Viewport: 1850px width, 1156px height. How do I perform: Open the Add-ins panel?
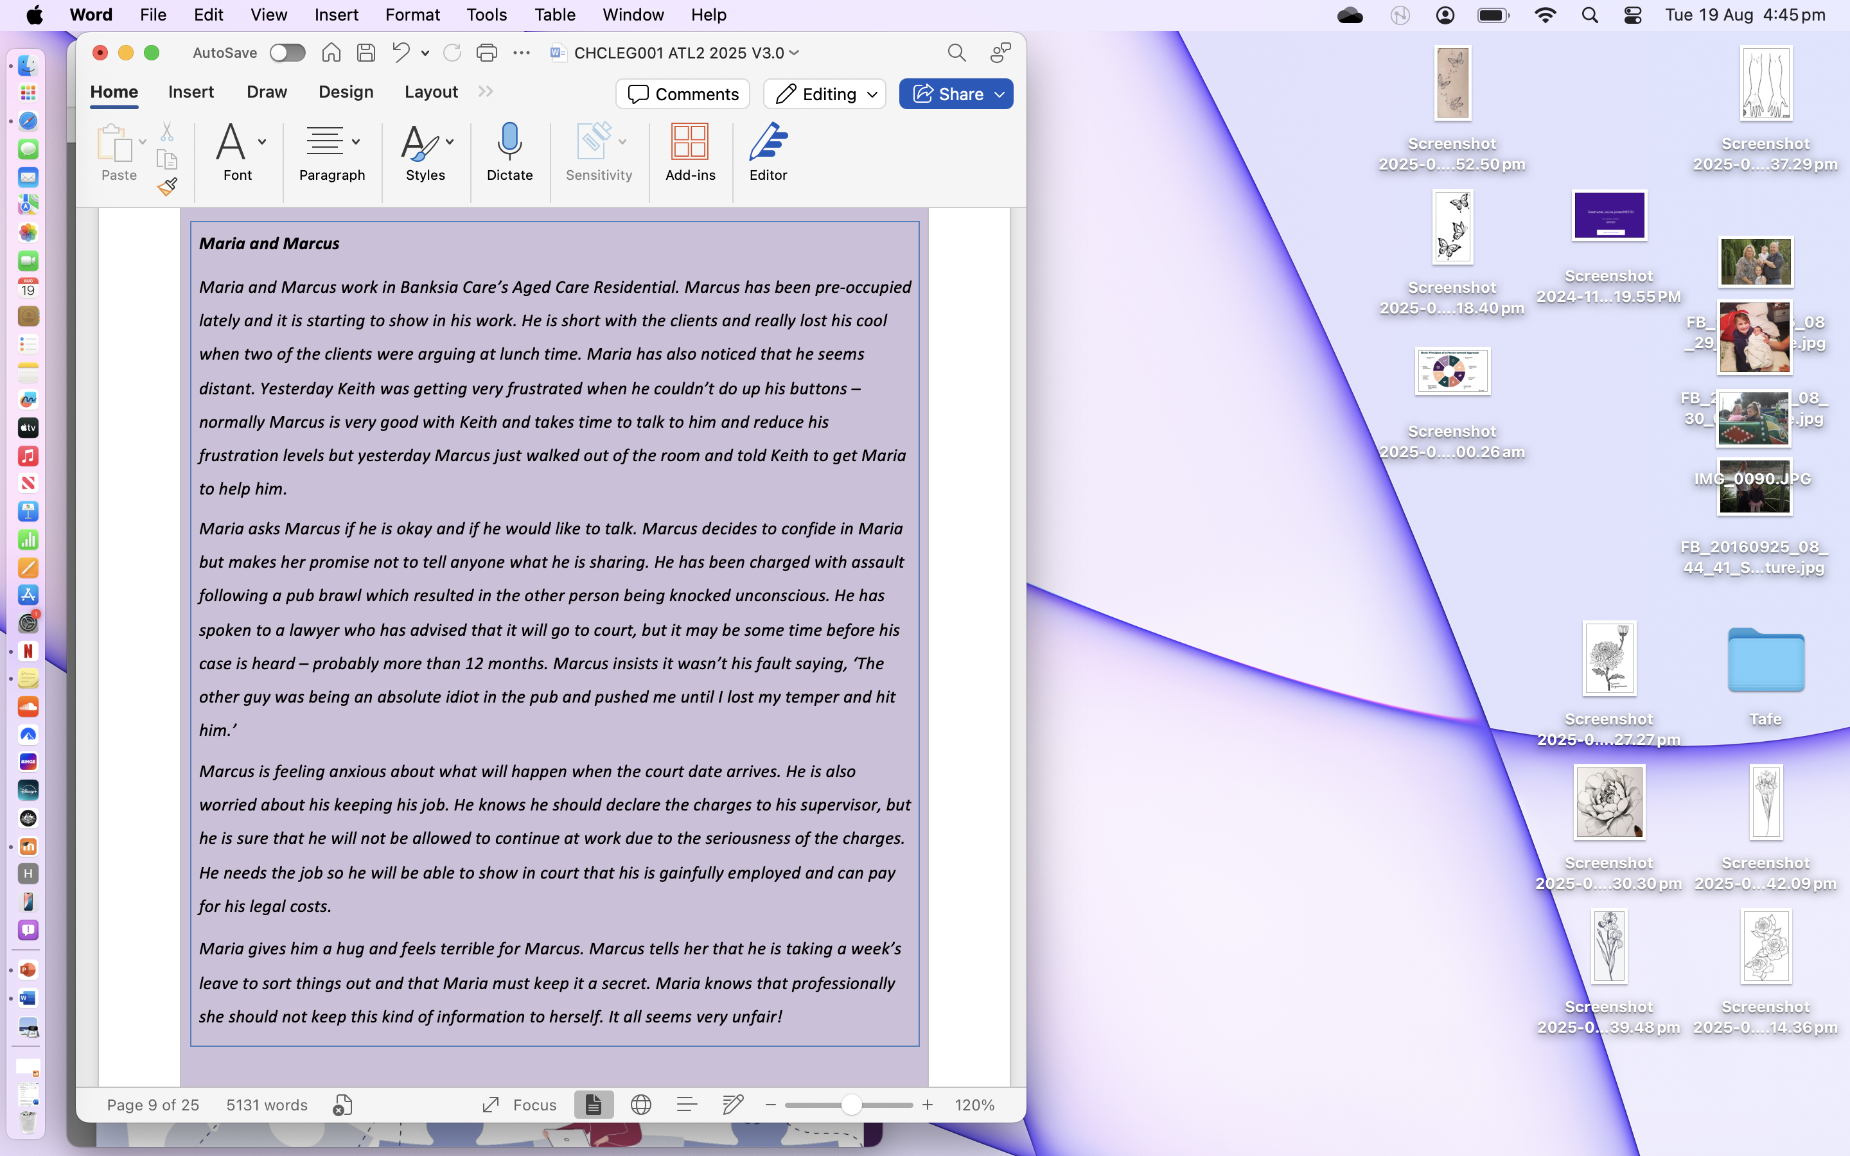tap(689, 153)
